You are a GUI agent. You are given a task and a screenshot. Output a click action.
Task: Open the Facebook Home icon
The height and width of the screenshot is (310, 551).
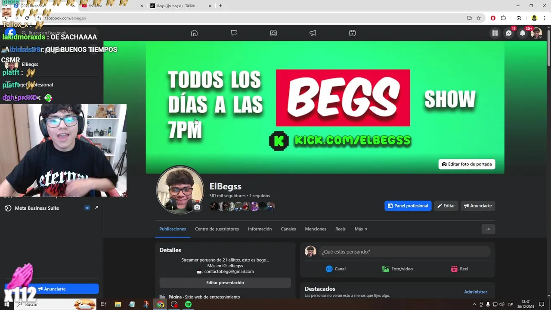(x=194, y=33)
